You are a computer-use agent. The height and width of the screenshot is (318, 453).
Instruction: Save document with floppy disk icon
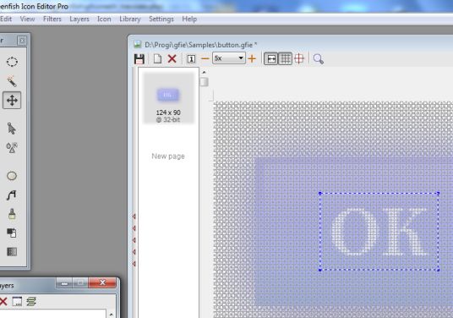click(139, 59)
